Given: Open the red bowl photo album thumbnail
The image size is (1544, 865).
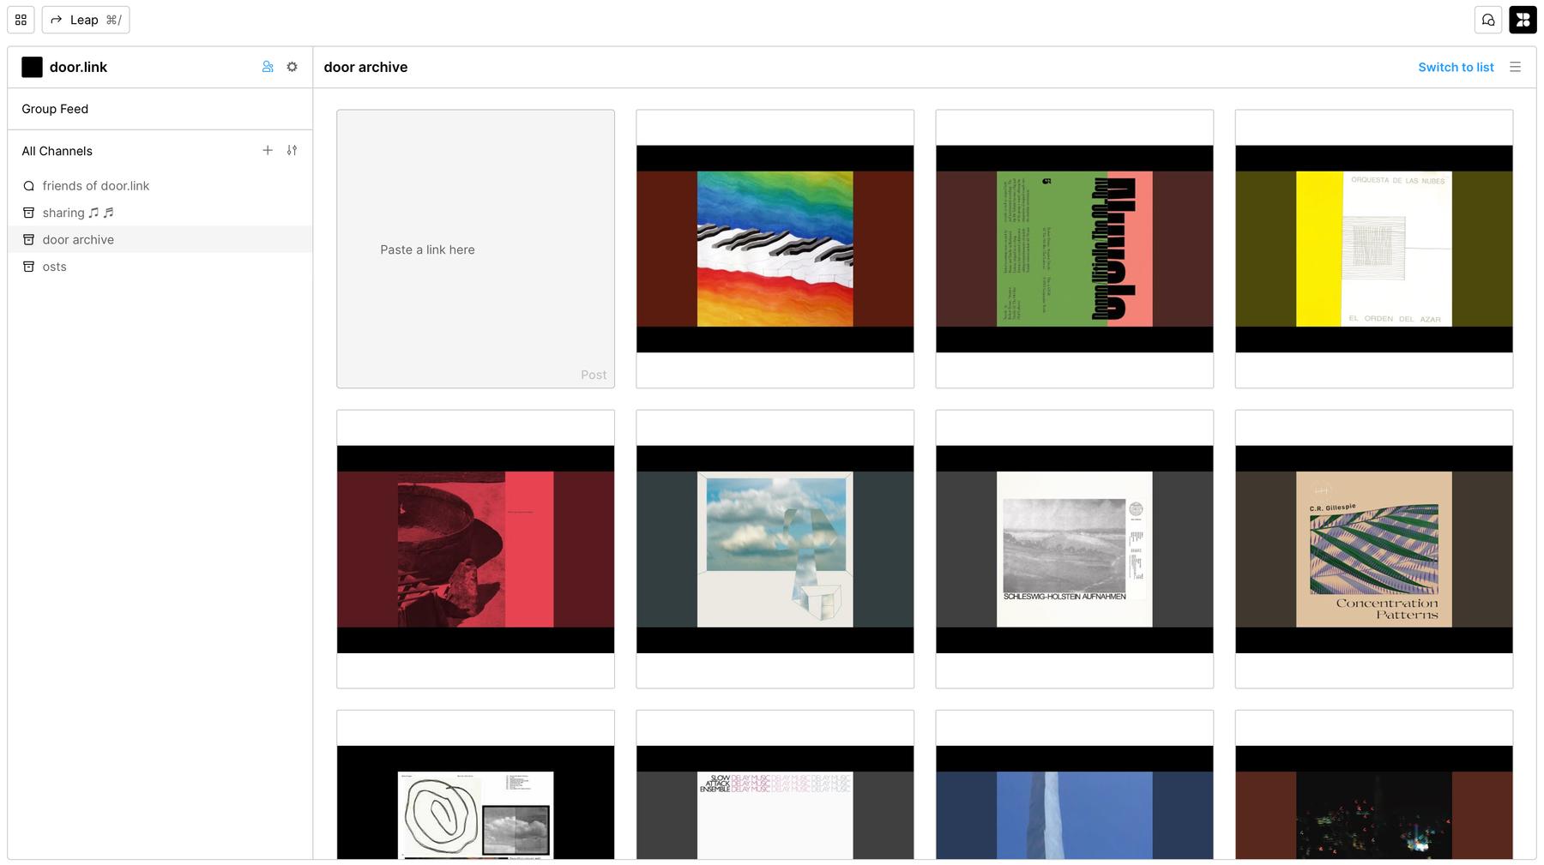Looking at the screenshot, I should [476, 549].
